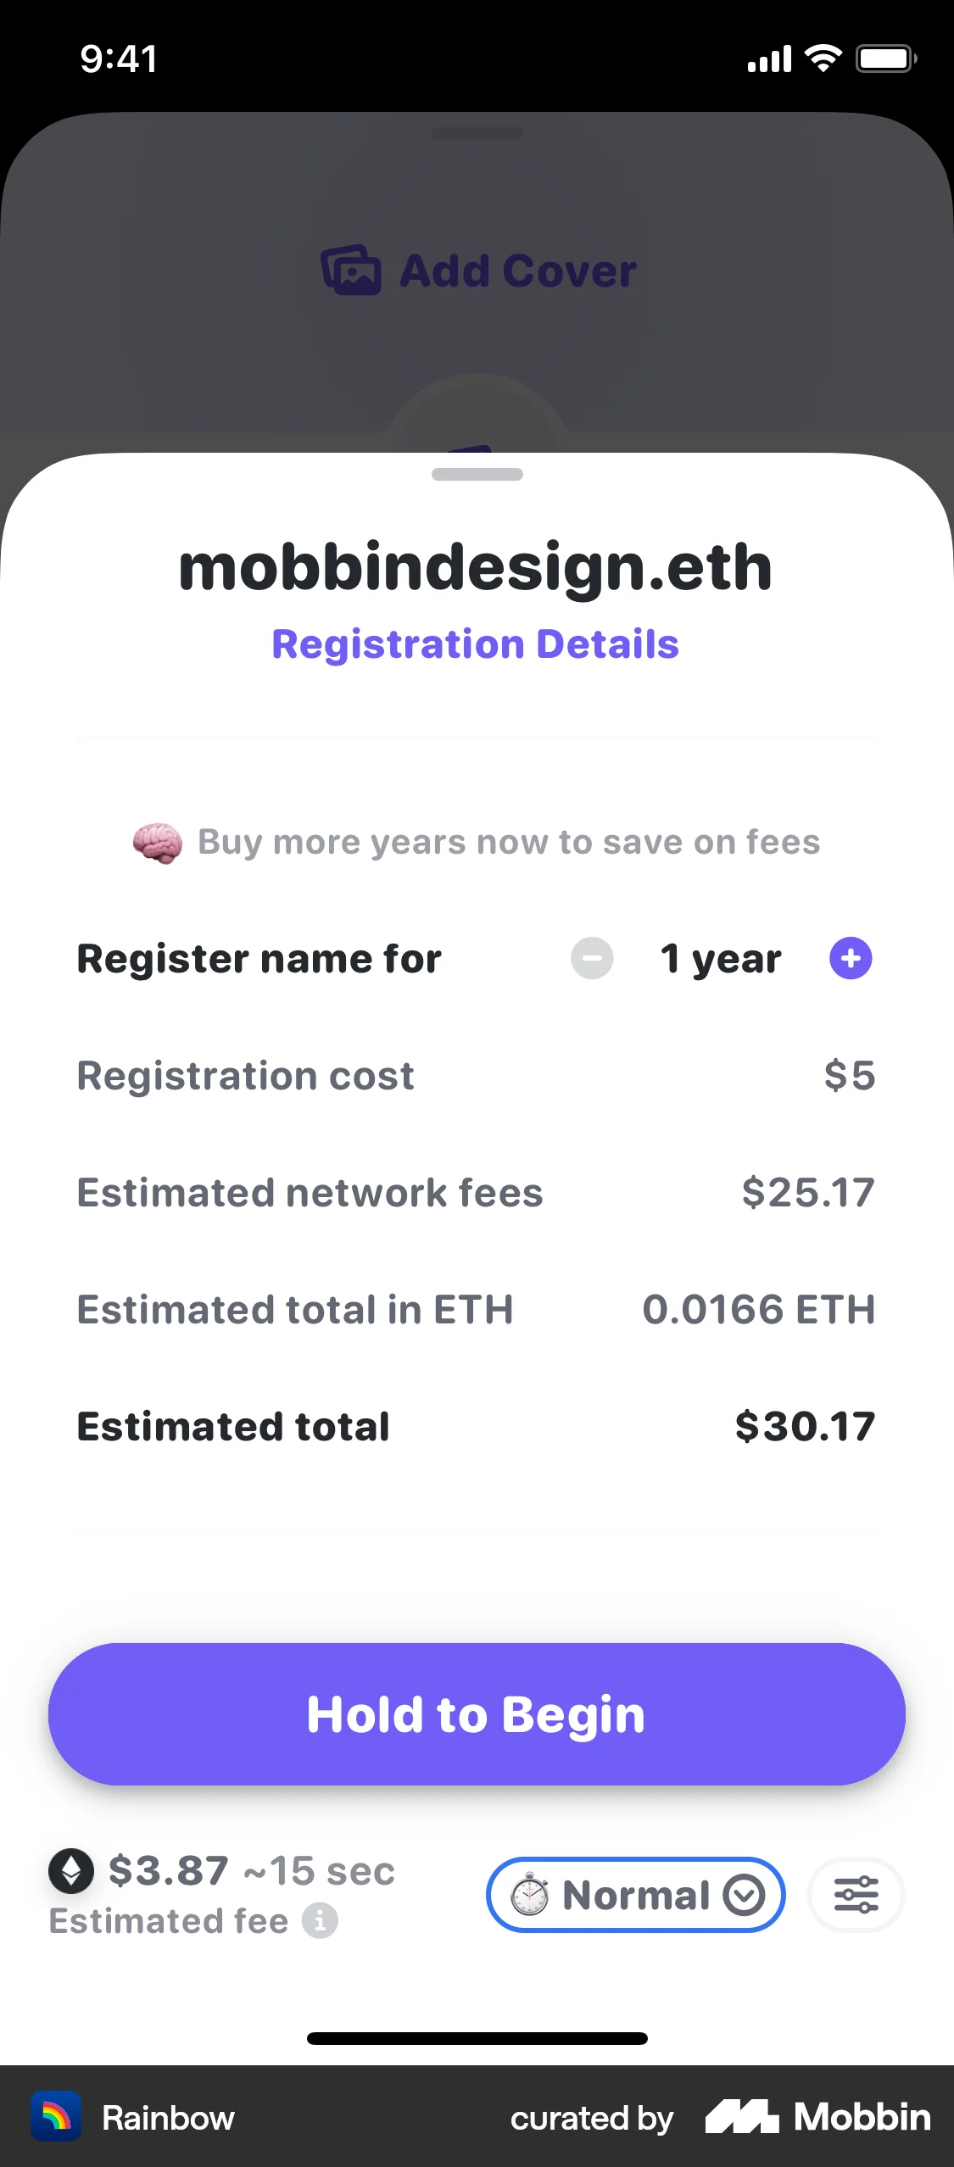This screenshot has height=2167, width=954.
Task: Open the Normal gas speed dropdown
Action: (635, 1895)
